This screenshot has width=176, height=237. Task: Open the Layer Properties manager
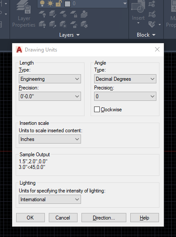24,14
